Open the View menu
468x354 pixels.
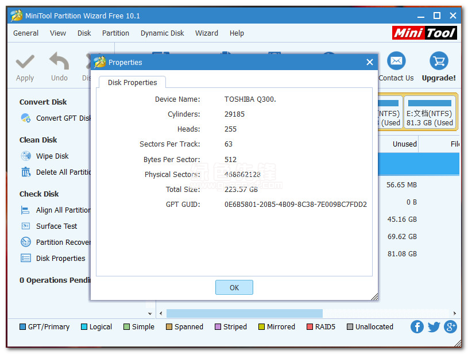(x=58, y=33)
